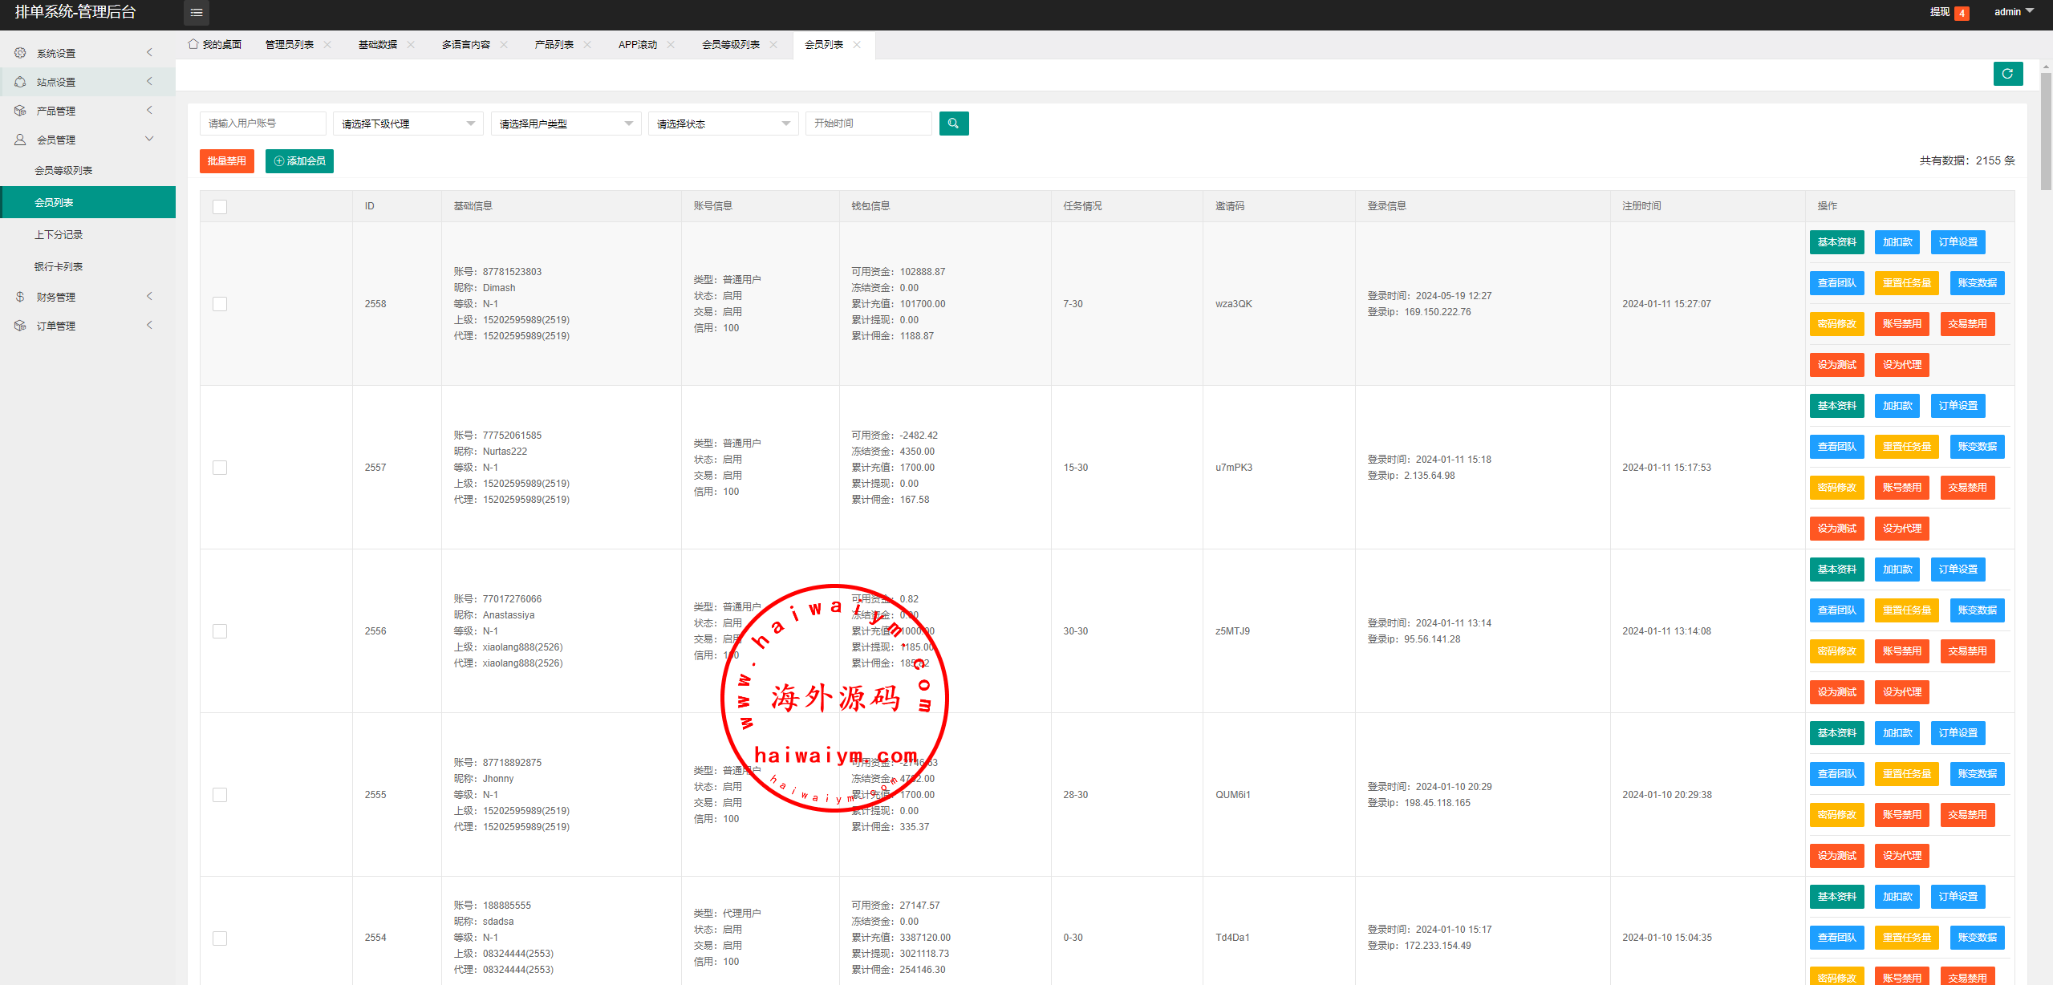Click the green refresh icon button

pyautogui.click(x=2007, y=74)
